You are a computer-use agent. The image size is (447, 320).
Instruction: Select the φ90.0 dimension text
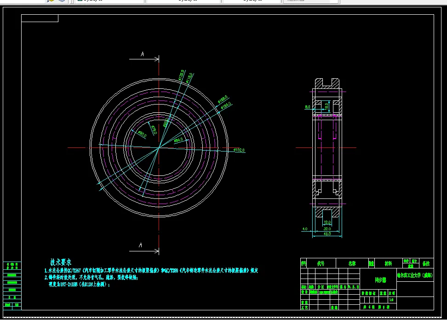[x=142, y=134]
